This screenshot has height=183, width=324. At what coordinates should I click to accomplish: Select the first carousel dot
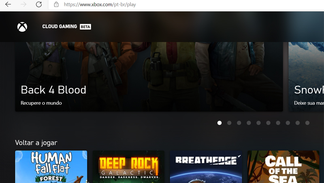click(220, 123)
